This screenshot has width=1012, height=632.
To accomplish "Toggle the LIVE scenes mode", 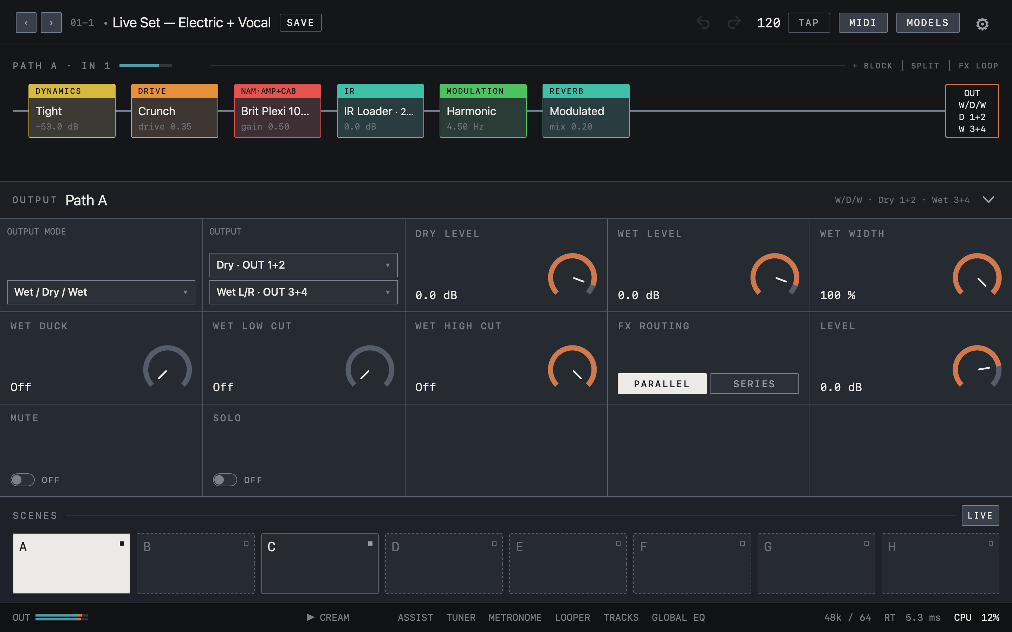I will 980,515.
